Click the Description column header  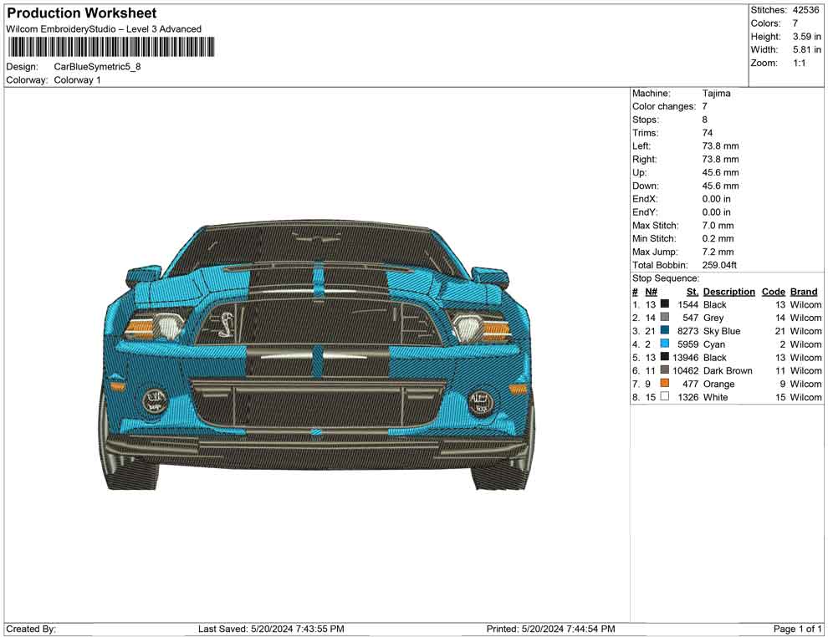(x=728, y=291)
